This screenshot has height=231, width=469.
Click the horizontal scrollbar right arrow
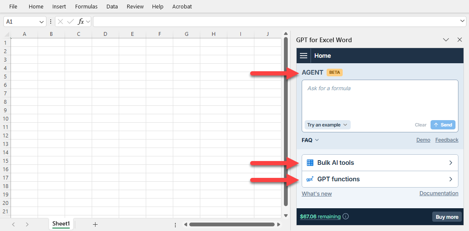coord(278,224)
